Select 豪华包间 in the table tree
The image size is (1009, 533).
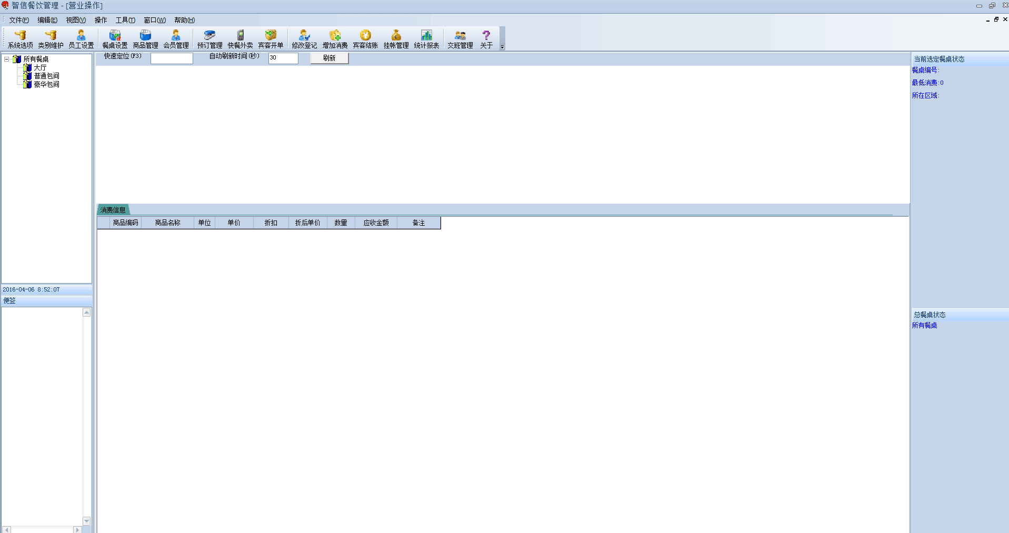(46, 85)
